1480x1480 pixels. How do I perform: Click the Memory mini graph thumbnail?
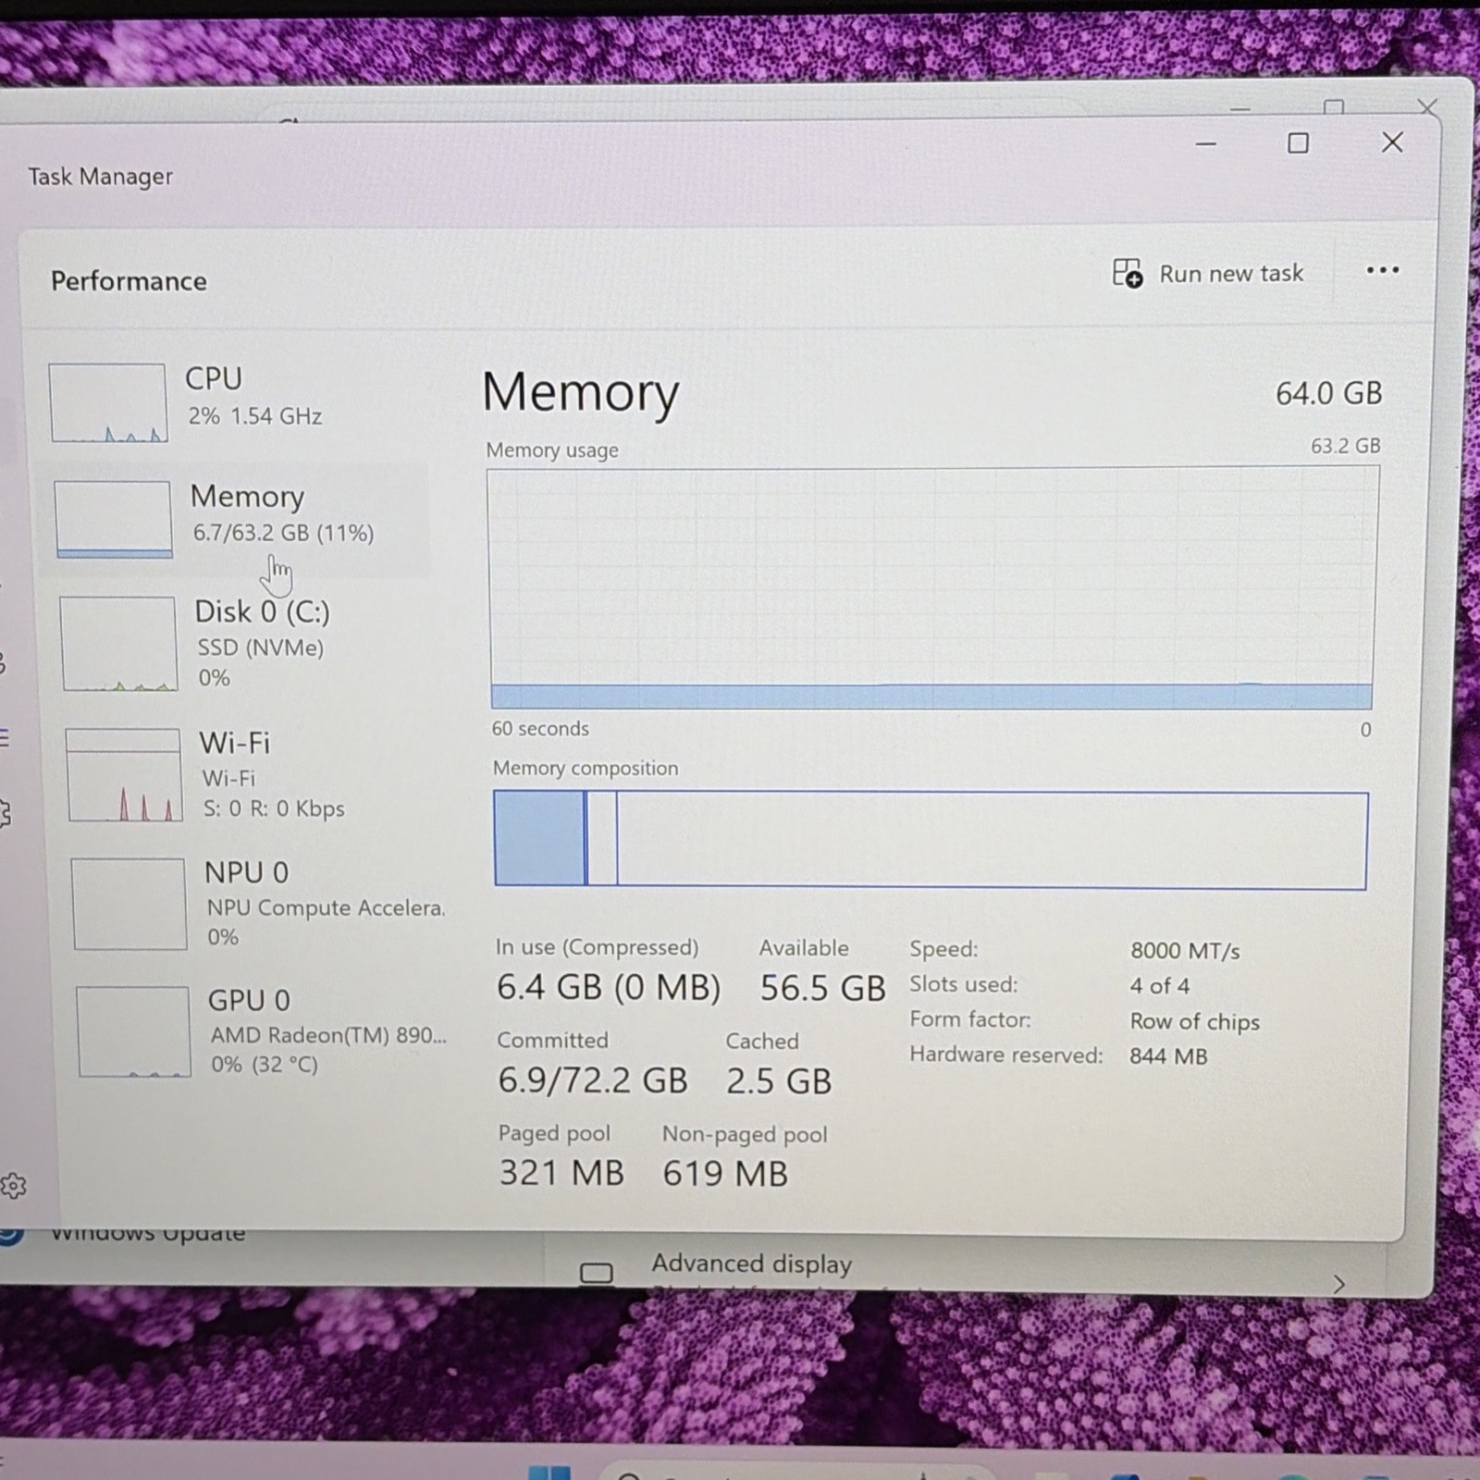[113, 519]
